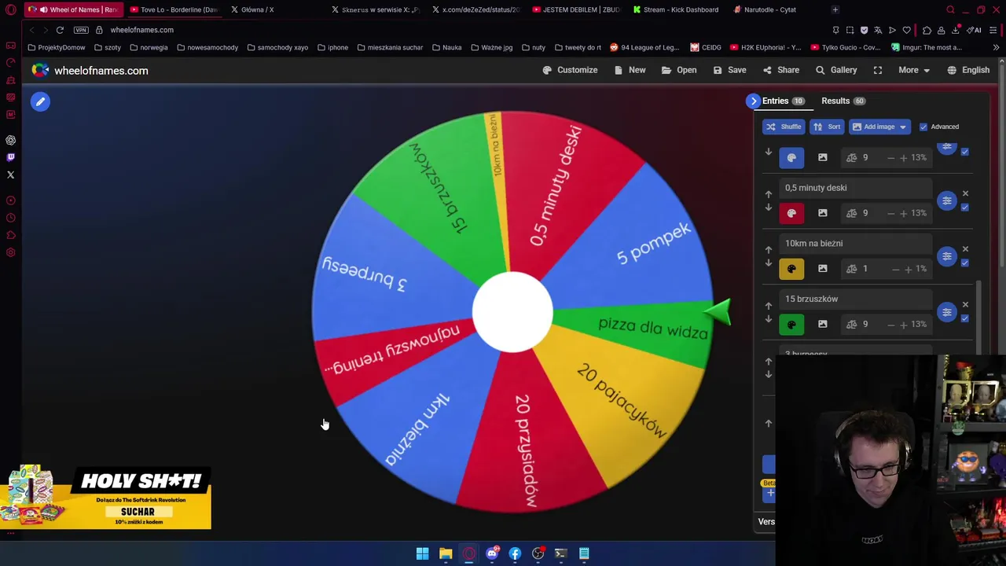Increase the weight of 15 brzuszków
Viewport: 1006px width, 566px height.
pos(903,324)
